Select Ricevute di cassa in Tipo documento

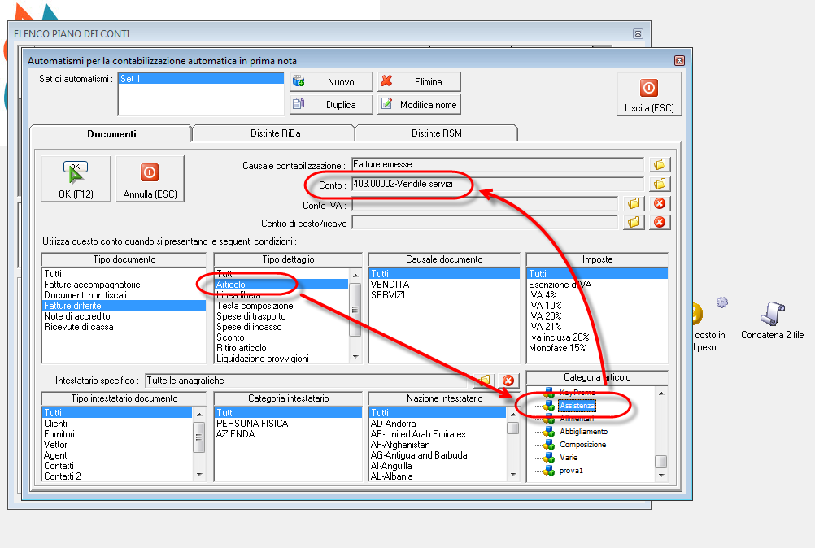coord(124,327)
